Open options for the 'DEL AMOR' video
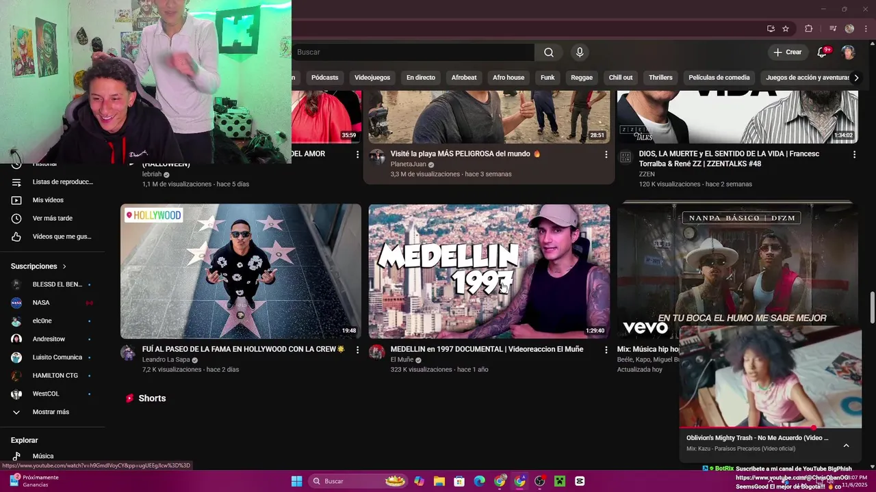876x492 pixels. pyautogui.click(x=357, y=154)
